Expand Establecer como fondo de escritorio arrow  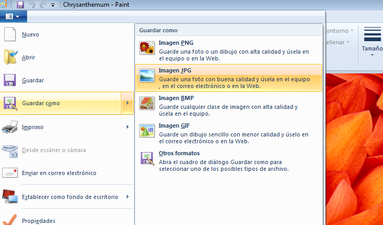pyautogui.click(x=128, y=197)
